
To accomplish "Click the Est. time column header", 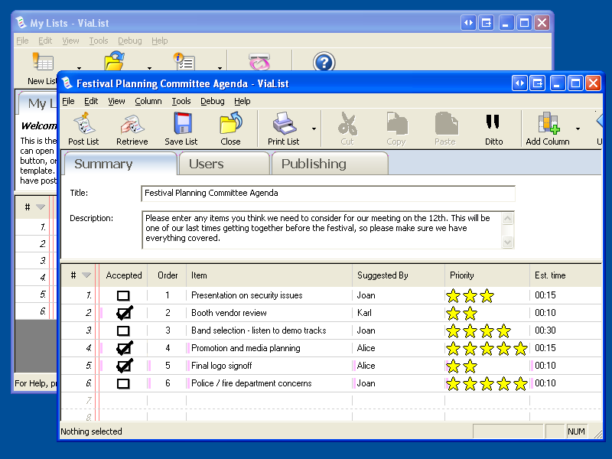I will (565, 275).
